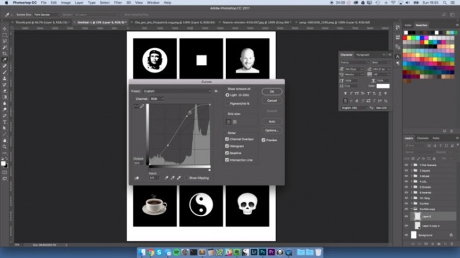
Task: Click the Output value field in Curves
Action: point(138,163)
